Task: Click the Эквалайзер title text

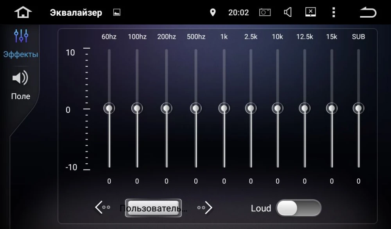Action: [x=76, y=13]
